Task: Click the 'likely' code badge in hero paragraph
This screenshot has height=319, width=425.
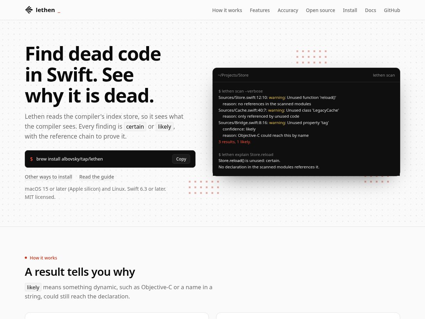Action: [x=165, y=127]
